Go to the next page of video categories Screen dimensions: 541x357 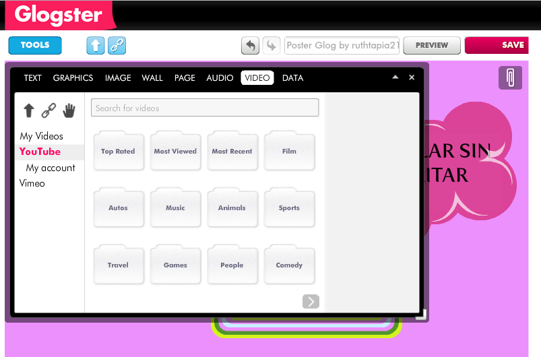[x=311, y=301]
